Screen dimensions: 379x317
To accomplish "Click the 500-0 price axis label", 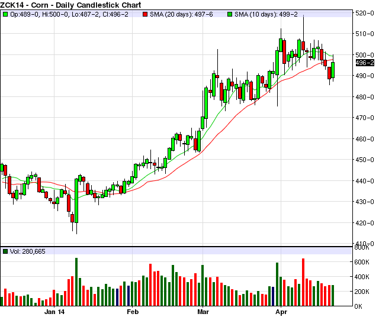I will [x=365, y=55].
